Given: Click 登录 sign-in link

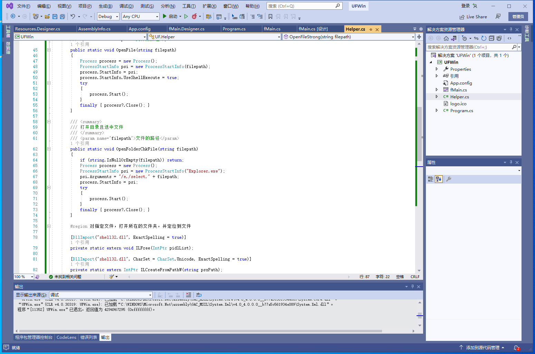Looking at the screenshot, I should tap(466, 6).
